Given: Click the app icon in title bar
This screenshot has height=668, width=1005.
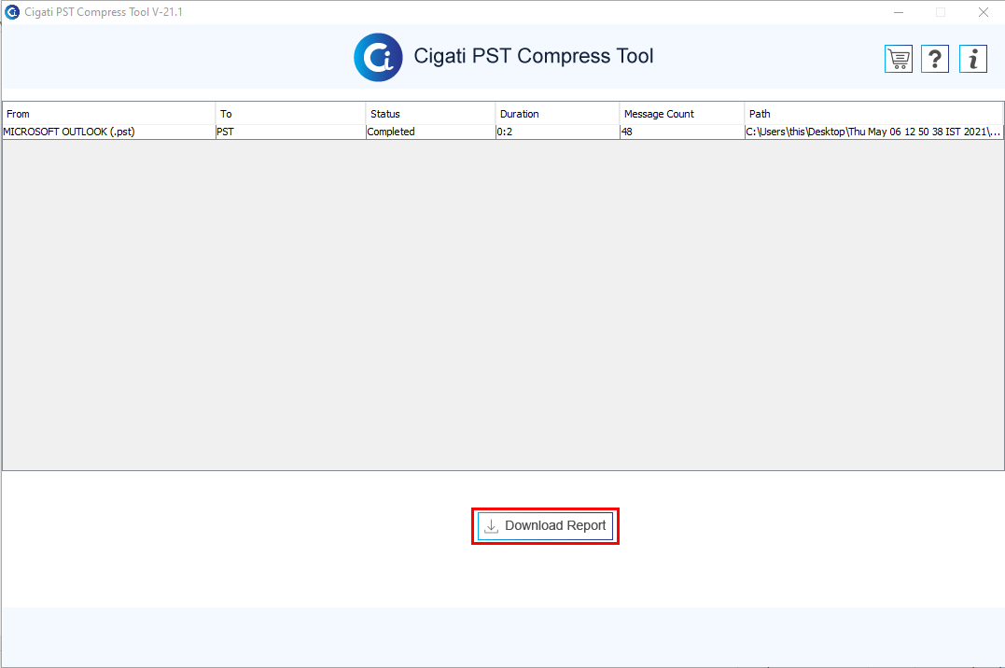Looking at the screenshot, I should 11,11.
